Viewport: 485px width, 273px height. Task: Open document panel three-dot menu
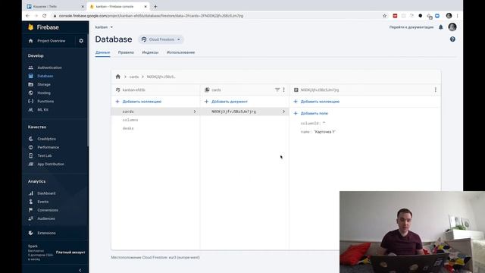(436, 89)
